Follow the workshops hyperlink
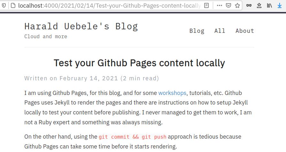Screen dimensions: 286x152 tap(172, 93)
